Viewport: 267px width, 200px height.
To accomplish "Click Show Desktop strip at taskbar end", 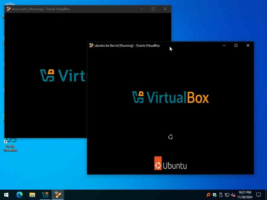I will (x=266, y=195).
